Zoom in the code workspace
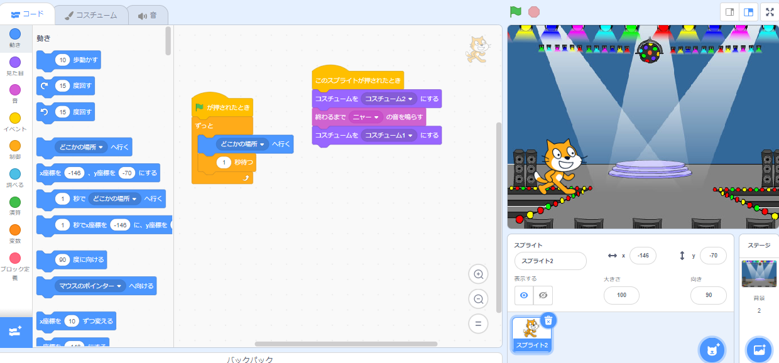 (478, 274)
